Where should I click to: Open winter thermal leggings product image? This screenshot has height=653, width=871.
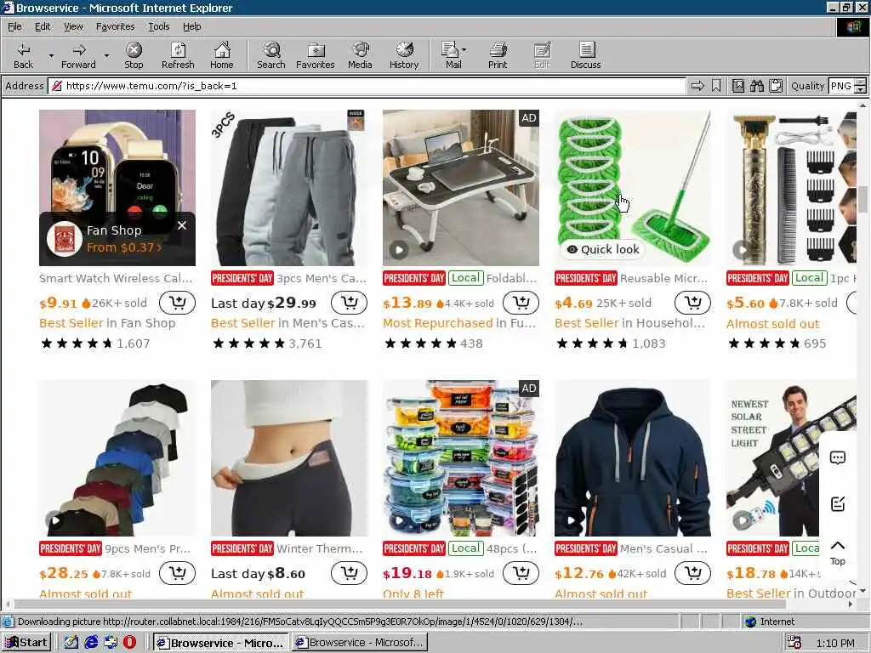click(289, 458)
